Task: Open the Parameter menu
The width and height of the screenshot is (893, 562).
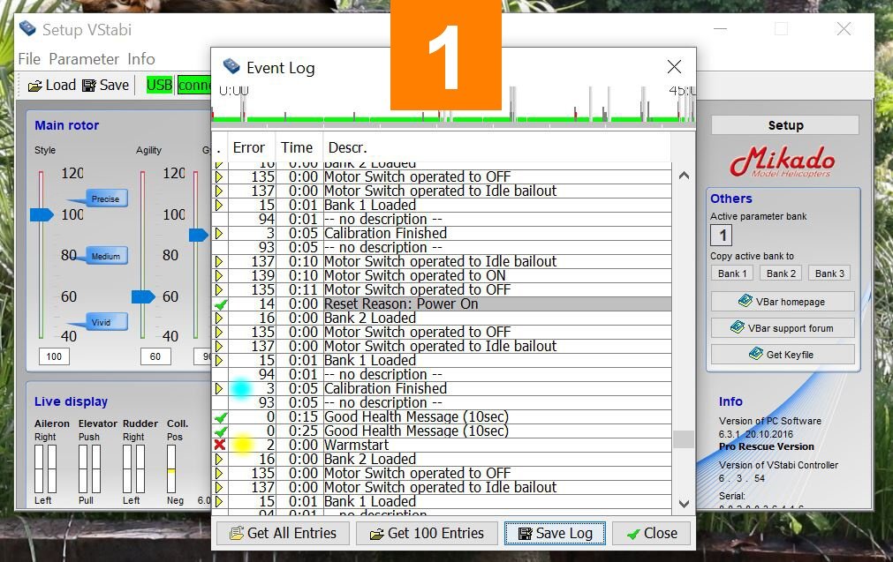Action: 84,59
